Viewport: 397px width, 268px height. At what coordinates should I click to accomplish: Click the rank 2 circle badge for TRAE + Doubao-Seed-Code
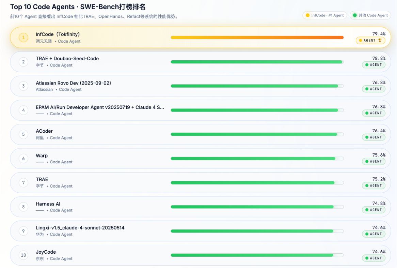tap(23, 62)
